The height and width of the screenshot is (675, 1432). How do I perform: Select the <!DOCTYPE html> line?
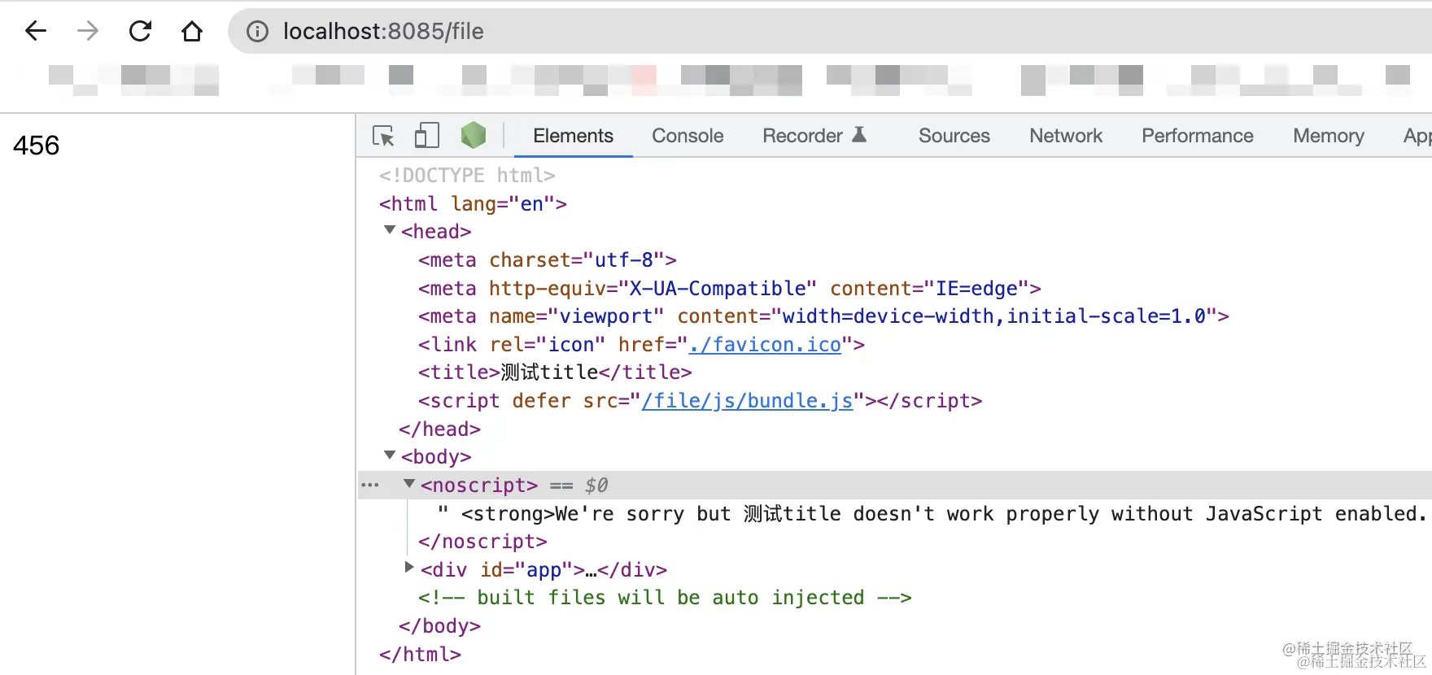[467, 176]
